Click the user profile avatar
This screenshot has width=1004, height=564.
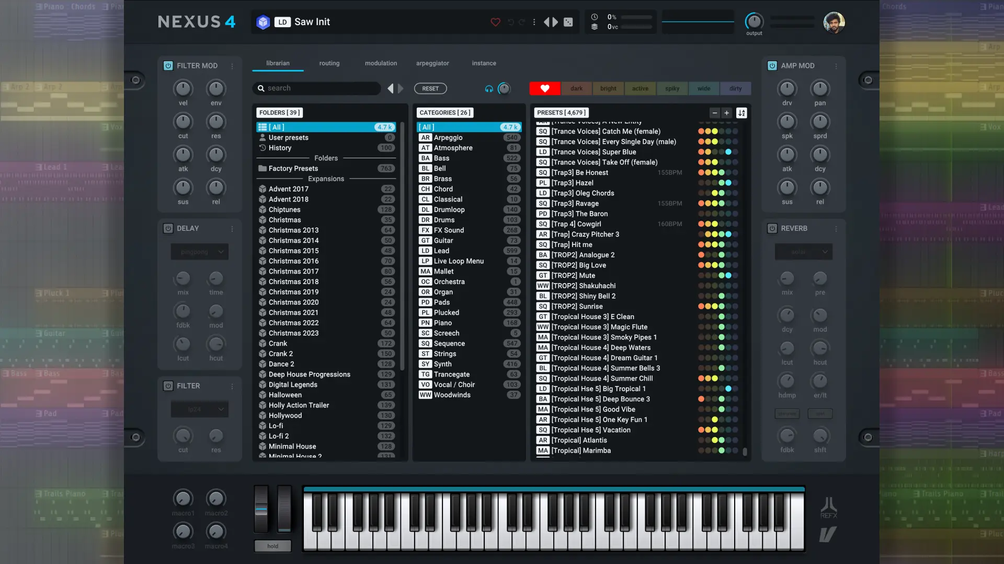point(834,22)
